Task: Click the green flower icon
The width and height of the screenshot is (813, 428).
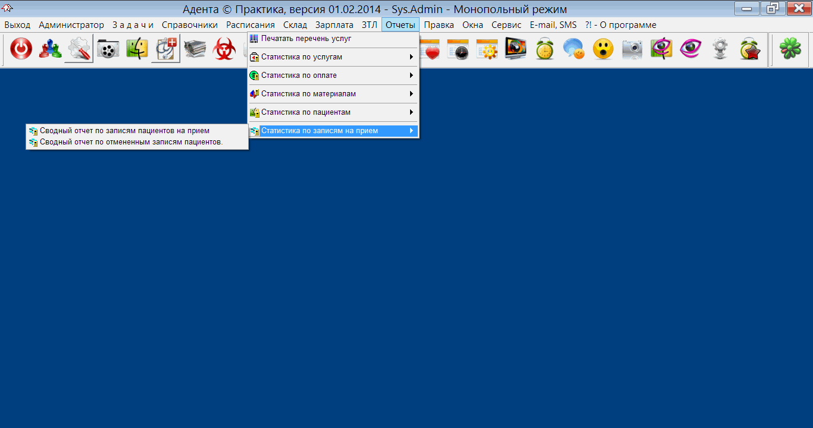Action: coord(790,49)
